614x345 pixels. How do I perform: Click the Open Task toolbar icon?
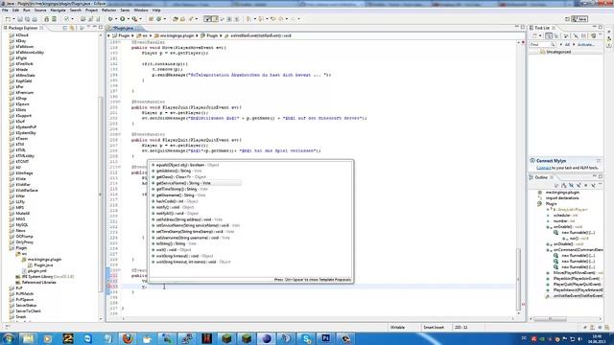point(182,19)
